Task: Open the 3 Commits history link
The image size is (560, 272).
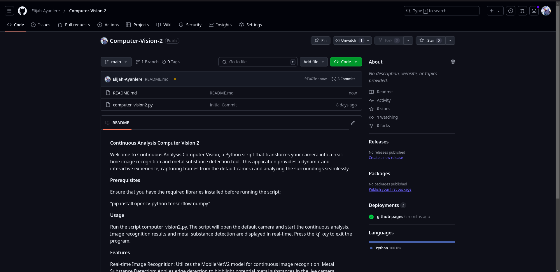Action: [344, 79]
